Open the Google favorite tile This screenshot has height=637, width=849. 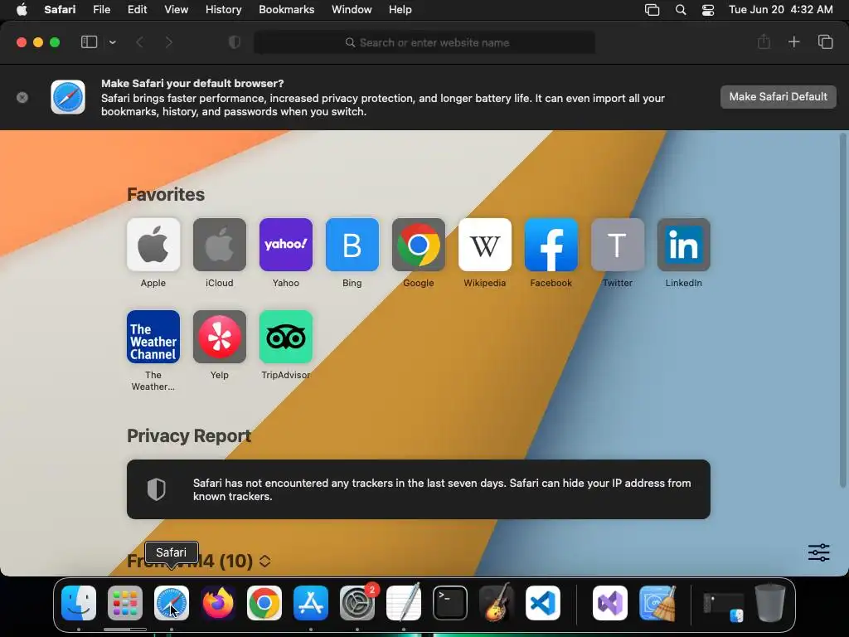coord(419,245)
